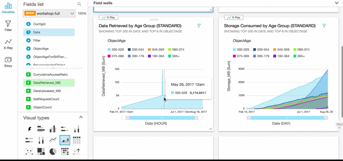Select the tree map visual type

[x=41, y=151]
